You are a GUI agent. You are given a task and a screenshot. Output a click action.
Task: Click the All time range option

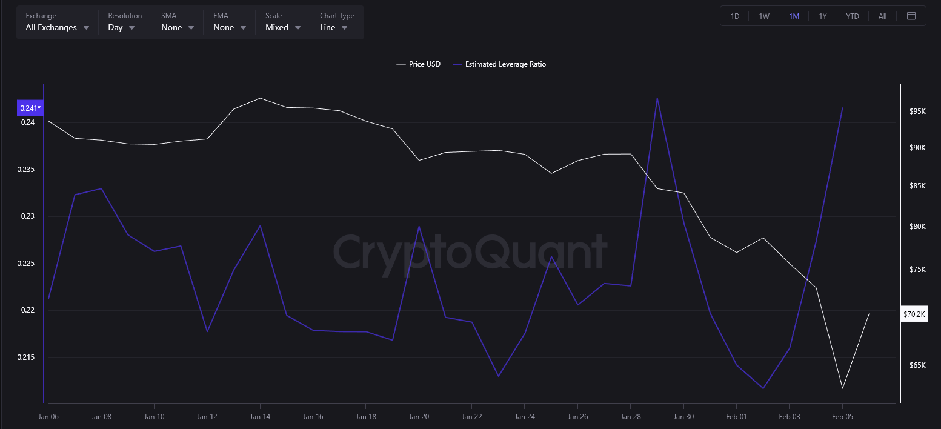[882, 16]
